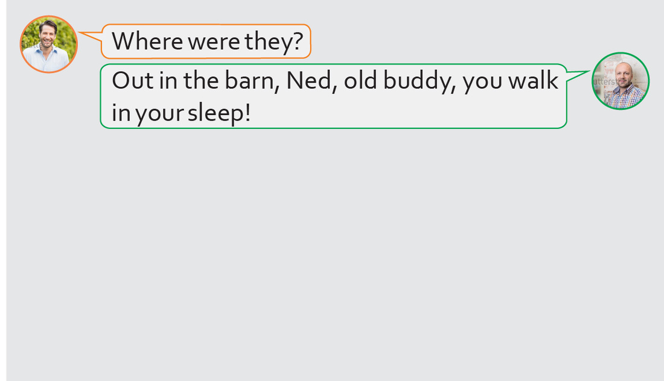Click the green-bordered profile picture
This screenshot has height=381, width=664.
click(x=621, y=81)
